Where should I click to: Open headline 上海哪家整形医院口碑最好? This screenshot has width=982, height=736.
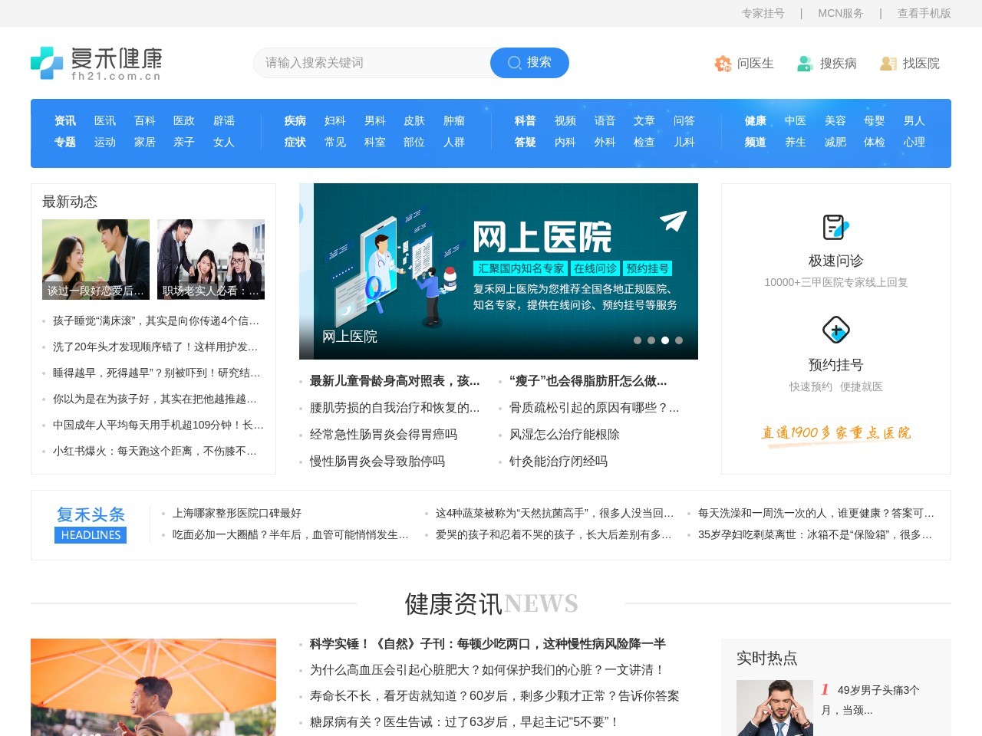(237, 513)
